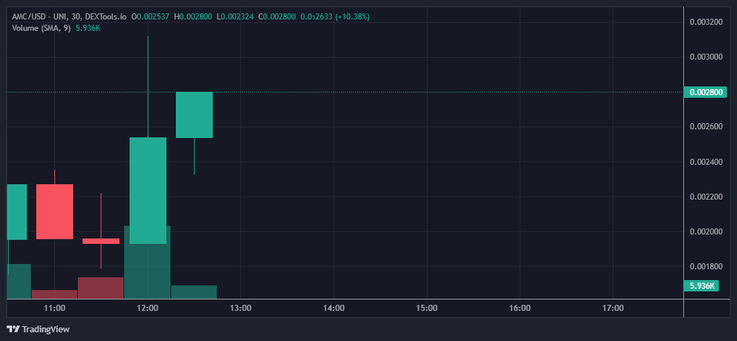This screenshot has width=737, height=341.
Task: Click the 5.936K volume value tag on axis
Action: (701, 285)
